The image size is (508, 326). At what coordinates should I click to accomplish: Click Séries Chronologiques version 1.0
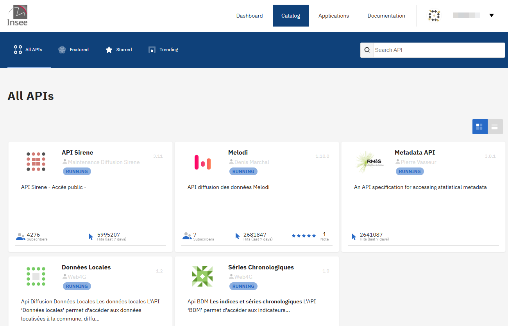pyautogui.click(x=326, y=271)
